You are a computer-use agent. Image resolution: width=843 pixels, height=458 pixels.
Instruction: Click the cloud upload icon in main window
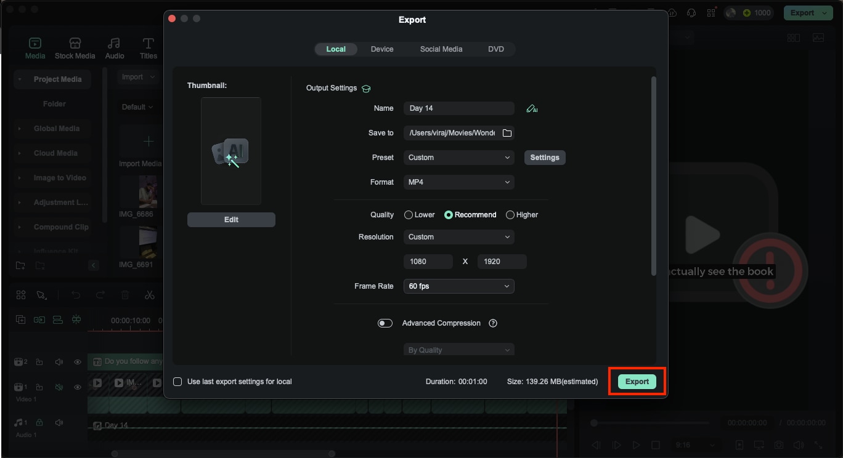[x=672, y=13]
